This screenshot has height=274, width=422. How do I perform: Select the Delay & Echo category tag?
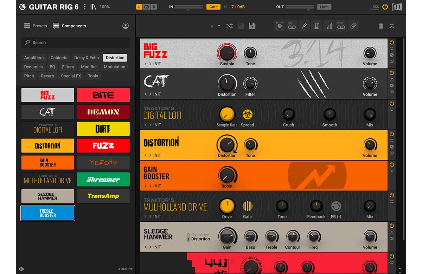click(x=87, y=58)
